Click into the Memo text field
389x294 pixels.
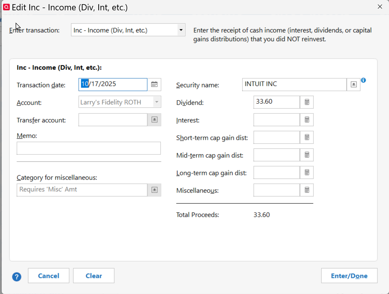89,148
